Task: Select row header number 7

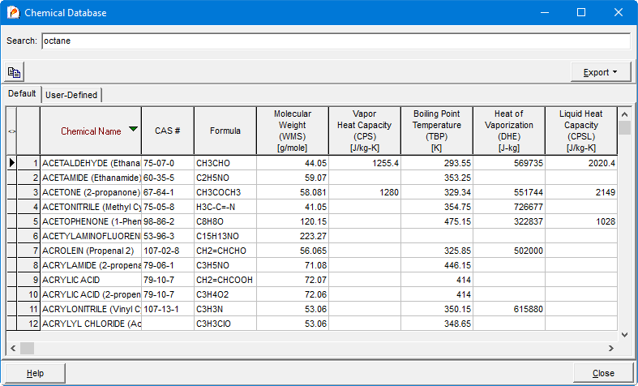Action: (x=28, y=251)
